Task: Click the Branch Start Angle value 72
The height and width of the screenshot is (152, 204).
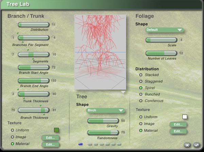Action: click(x=54, y=67)
